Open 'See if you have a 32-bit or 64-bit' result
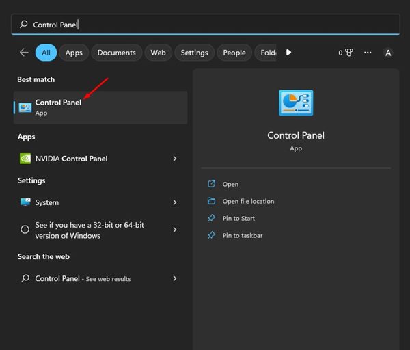Image resolution: width=410 pixels, height=350 pixels. pyautogui.click(x=100, y=230)
